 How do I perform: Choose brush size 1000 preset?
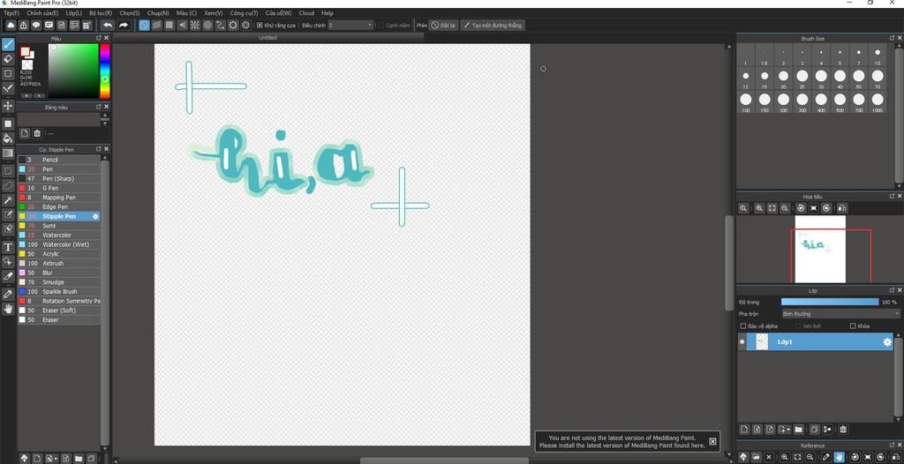coord(877,102)
